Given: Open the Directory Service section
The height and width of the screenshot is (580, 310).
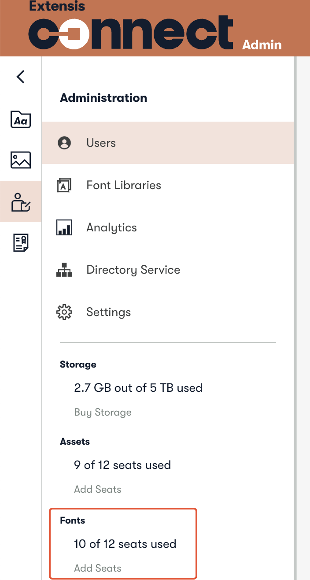Looking at the screenshot, I should 168,270.
